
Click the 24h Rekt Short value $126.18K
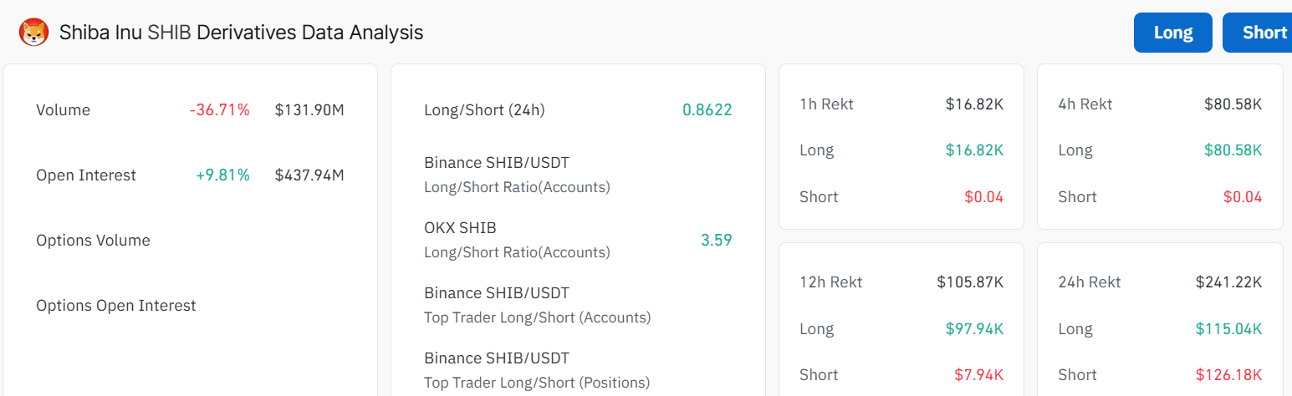[1228, 375]
